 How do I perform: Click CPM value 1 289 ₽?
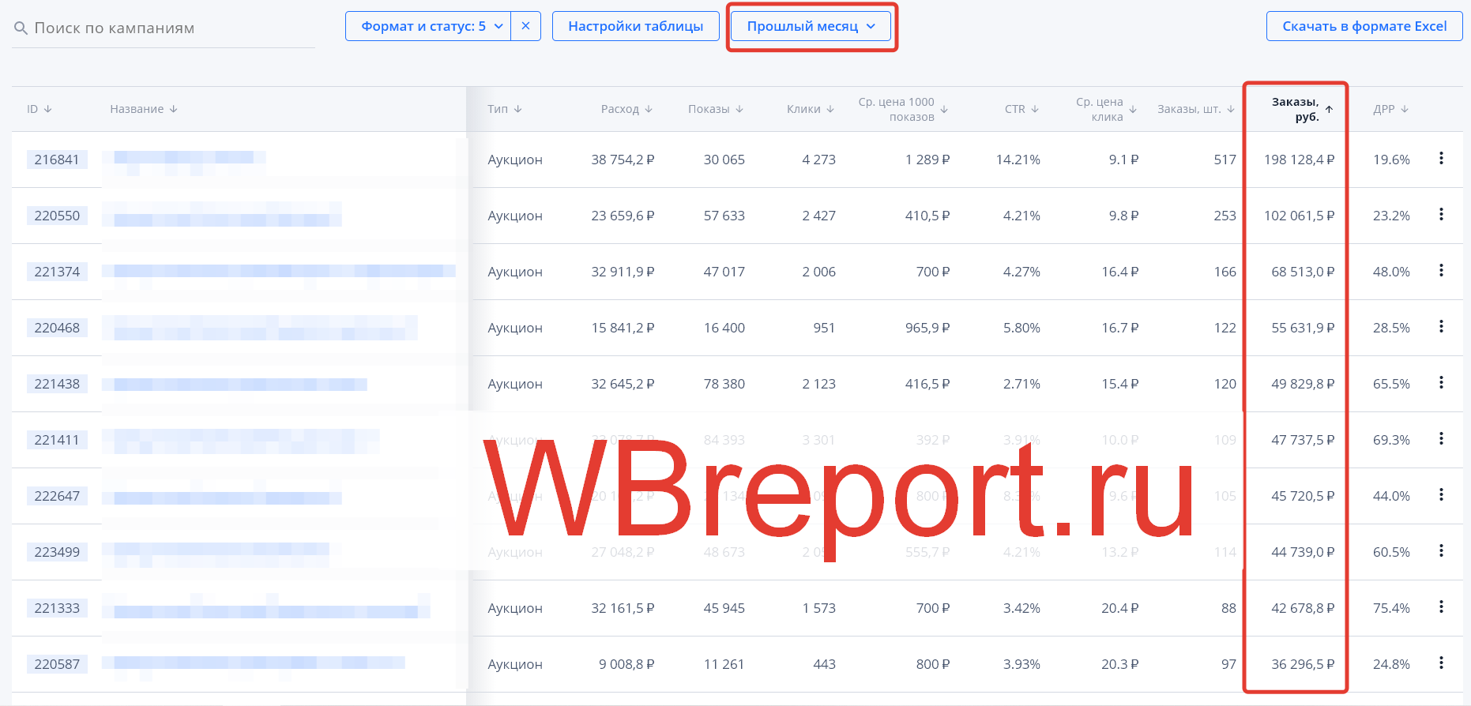927,160
